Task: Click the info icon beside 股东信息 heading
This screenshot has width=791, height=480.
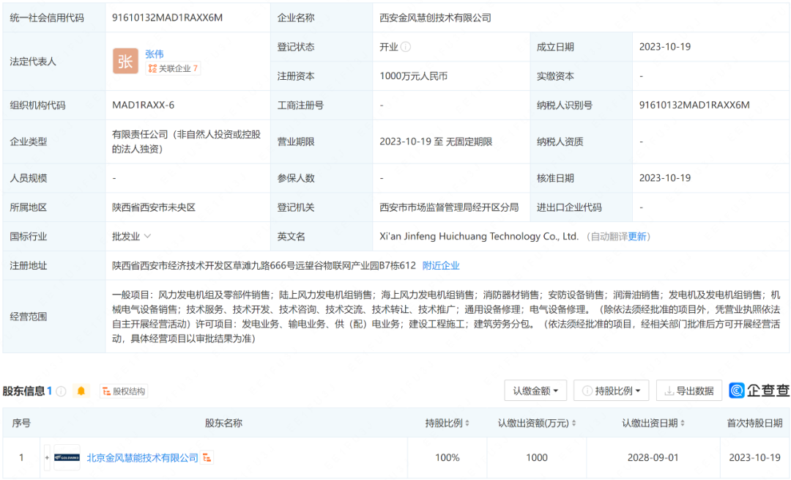Action: click(62, 391)
